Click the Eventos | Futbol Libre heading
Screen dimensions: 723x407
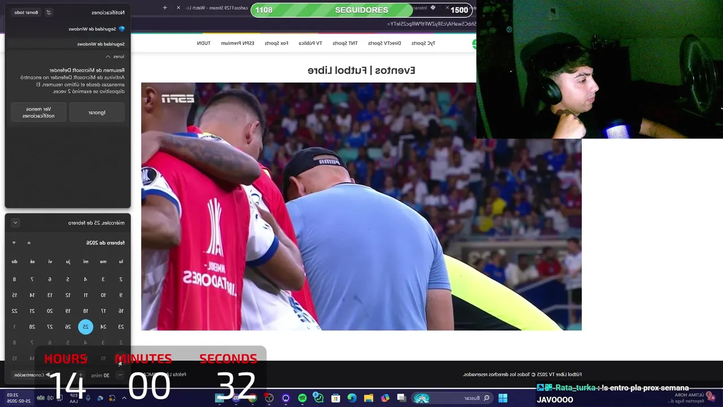click(361, 70)
